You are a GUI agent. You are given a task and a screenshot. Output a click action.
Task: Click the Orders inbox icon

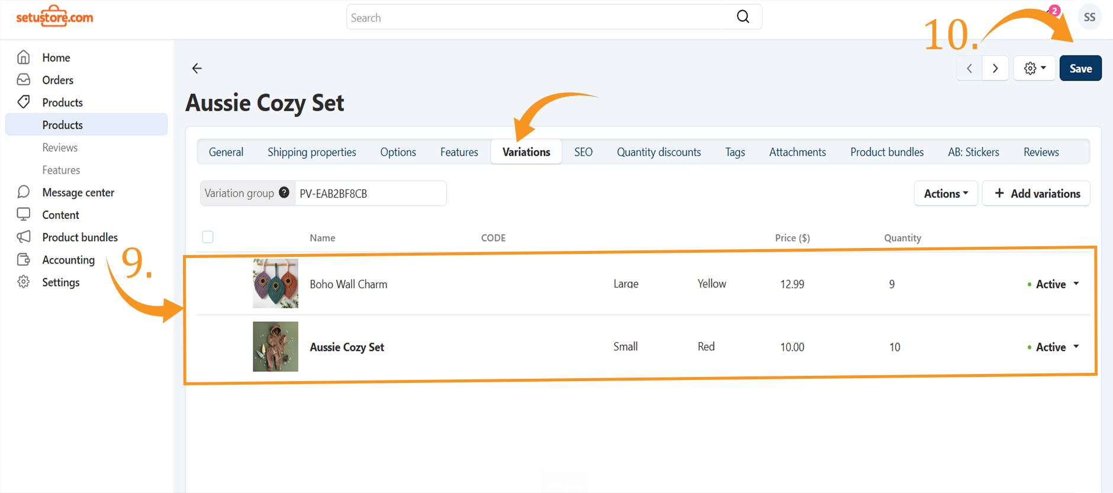[24, 79]
